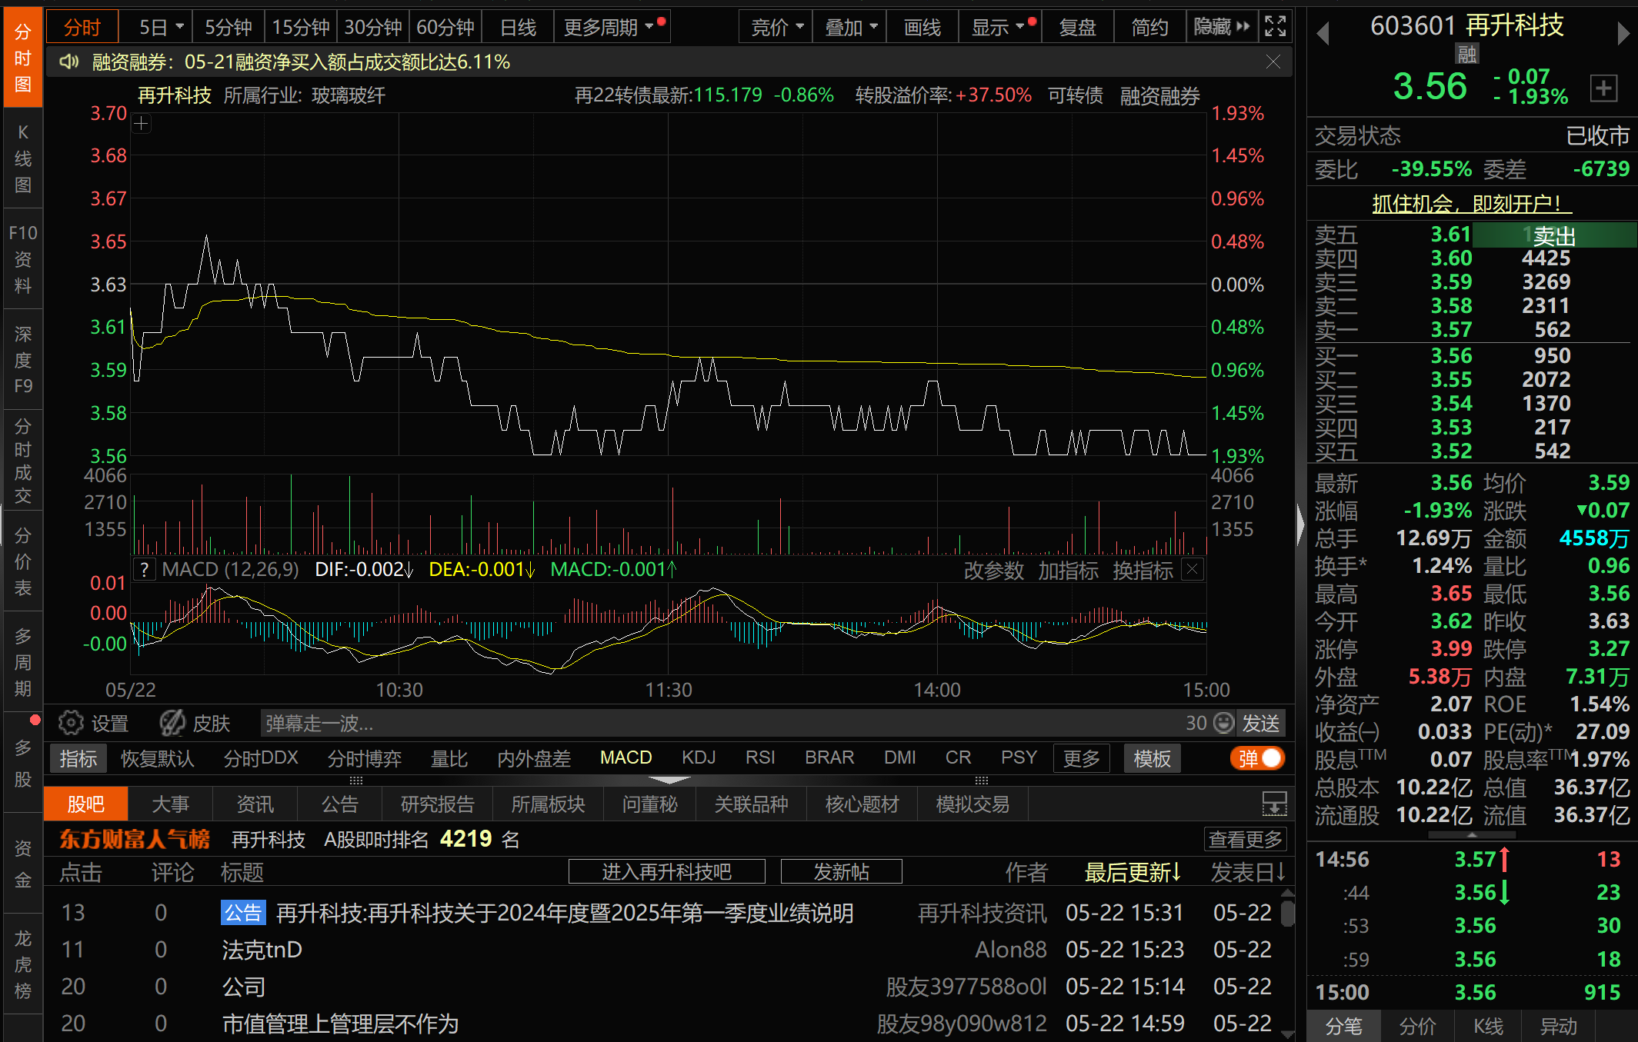This screenshot has height=1042, width=1638.
Task: Toggle the 画线 drawing tools
Action: (x=922, y=28)
